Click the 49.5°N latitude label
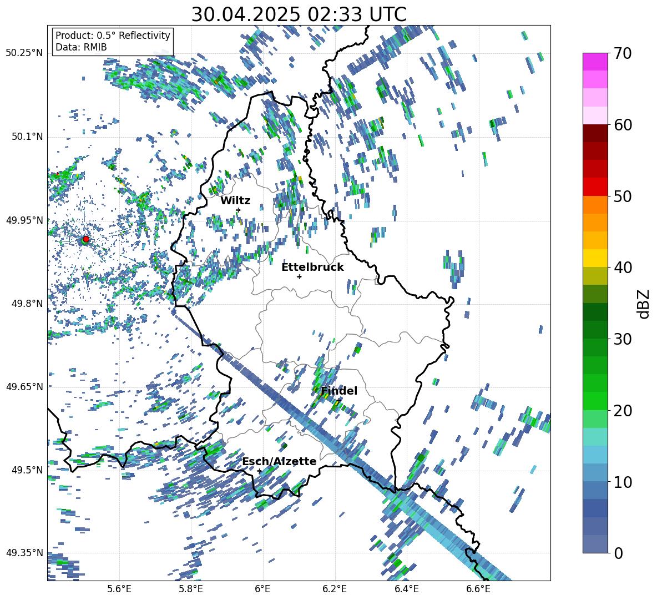Screen dimensions: 657x600 pyautogui.click(x=27, y=470)
